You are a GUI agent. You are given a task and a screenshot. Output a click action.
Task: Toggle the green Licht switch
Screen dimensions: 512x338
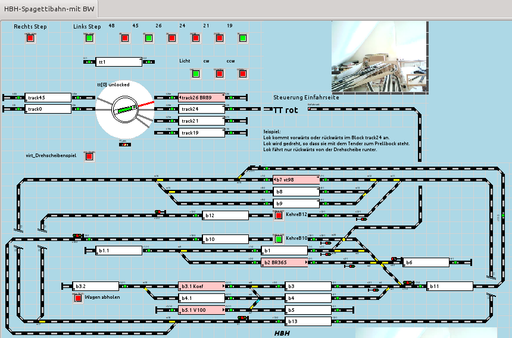coord(195,74)
